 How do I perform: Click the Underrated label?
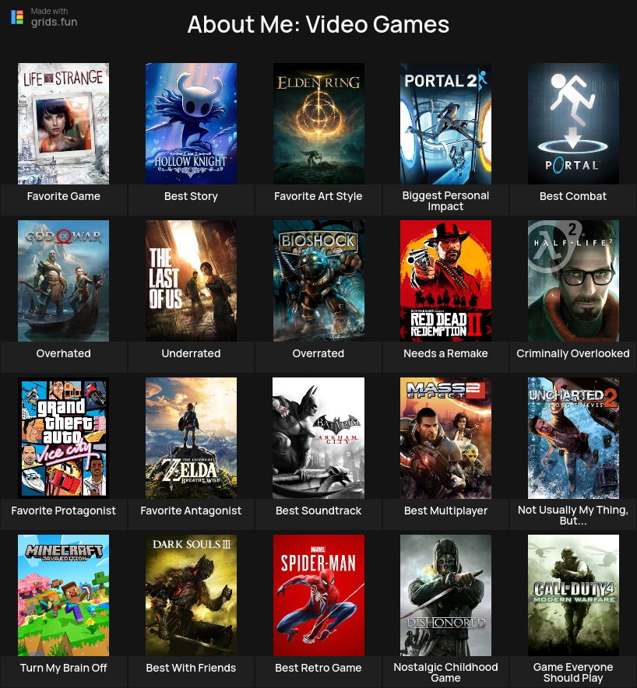[191, 353]
